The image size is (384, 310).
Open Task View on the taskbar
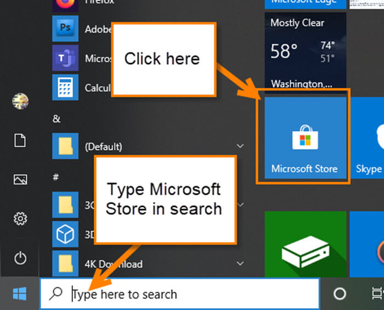click(377, 294)
